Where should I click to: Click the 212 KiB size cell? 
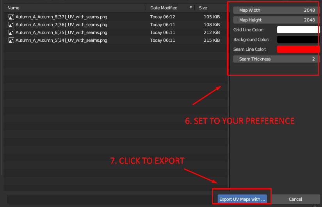(x=212, y=32)
